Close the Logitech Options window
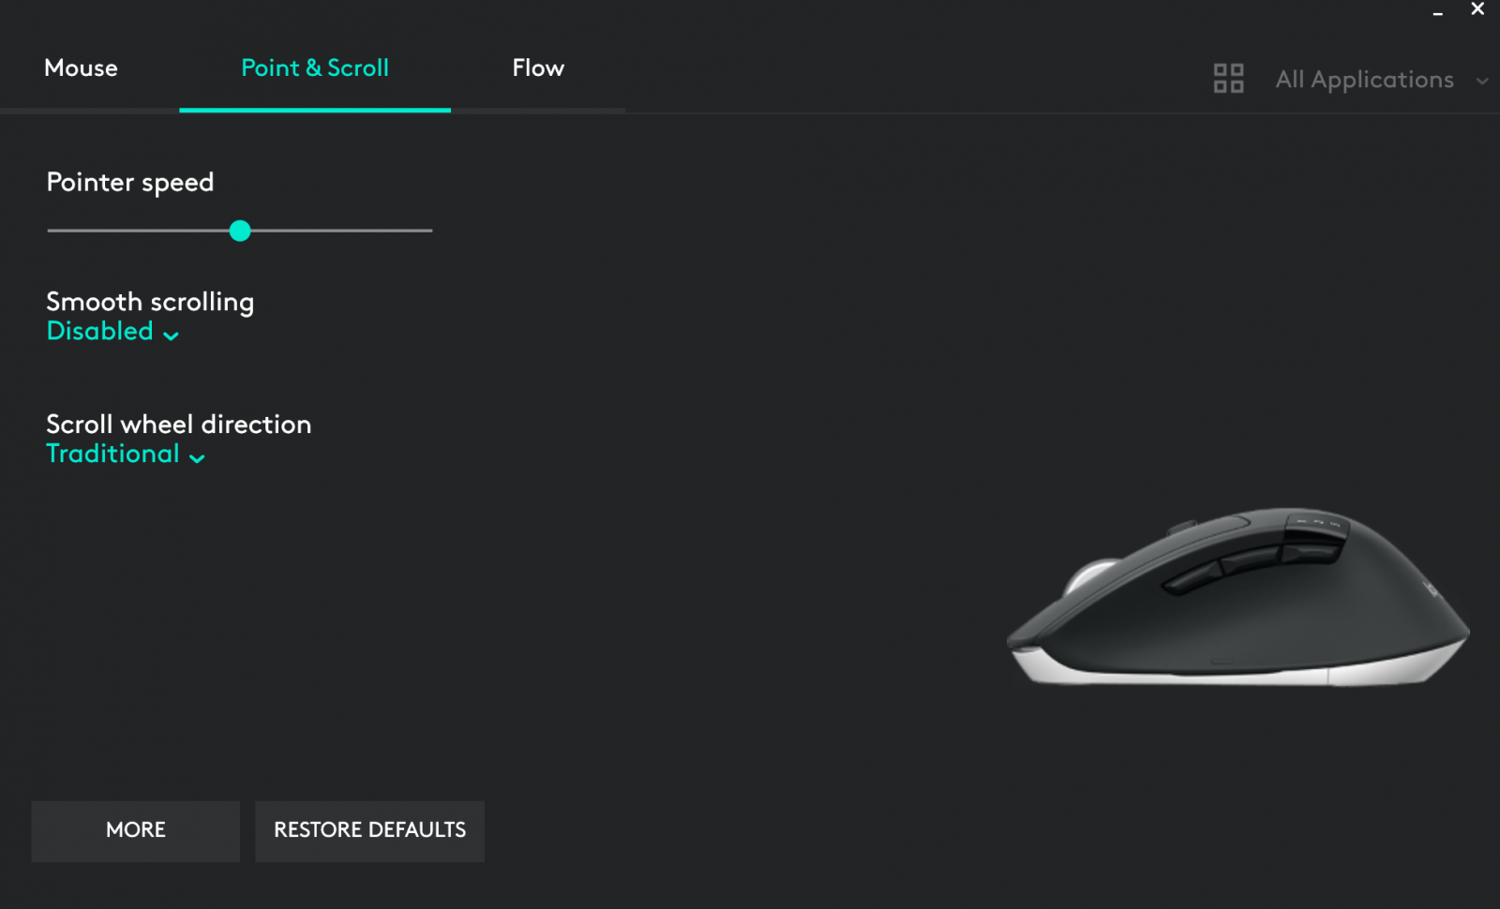 pyautogui.click(x=1477, y=9)
